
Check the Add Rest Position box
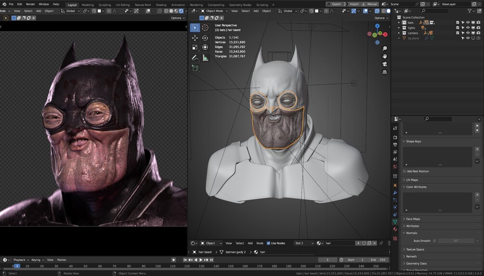[405, 171]
